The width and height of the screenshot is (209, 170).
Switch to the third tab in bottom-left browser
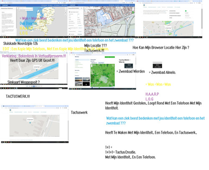click(28, 106)
